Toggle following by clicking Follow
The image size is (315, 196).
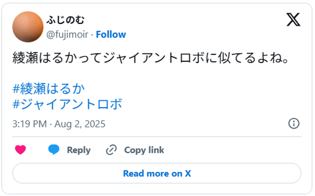[x=111, y=34]
